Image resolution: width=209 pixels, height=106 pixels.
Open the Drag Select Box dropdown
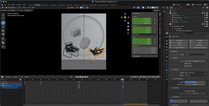[28, 10]
